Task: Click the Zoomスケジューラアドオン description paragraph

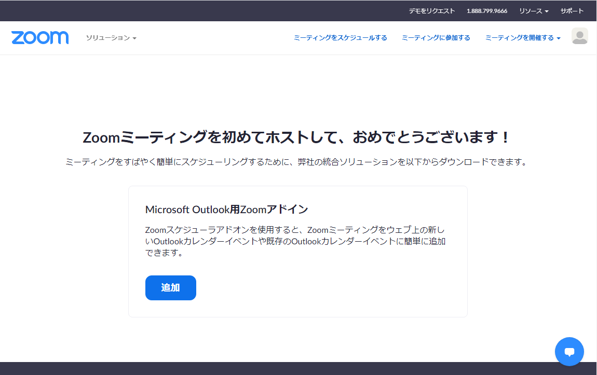Action: pos(295,241)
